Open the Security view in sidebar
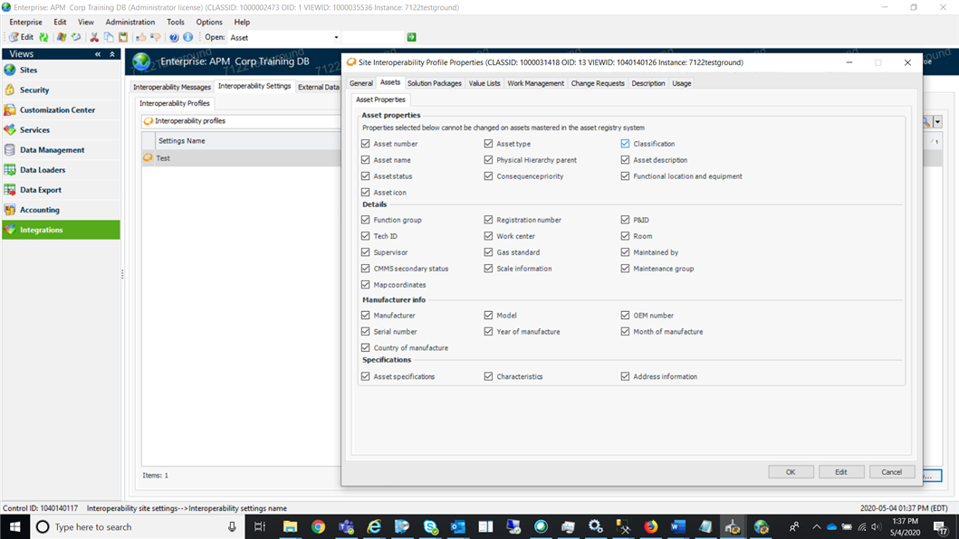 coord(34,90)
